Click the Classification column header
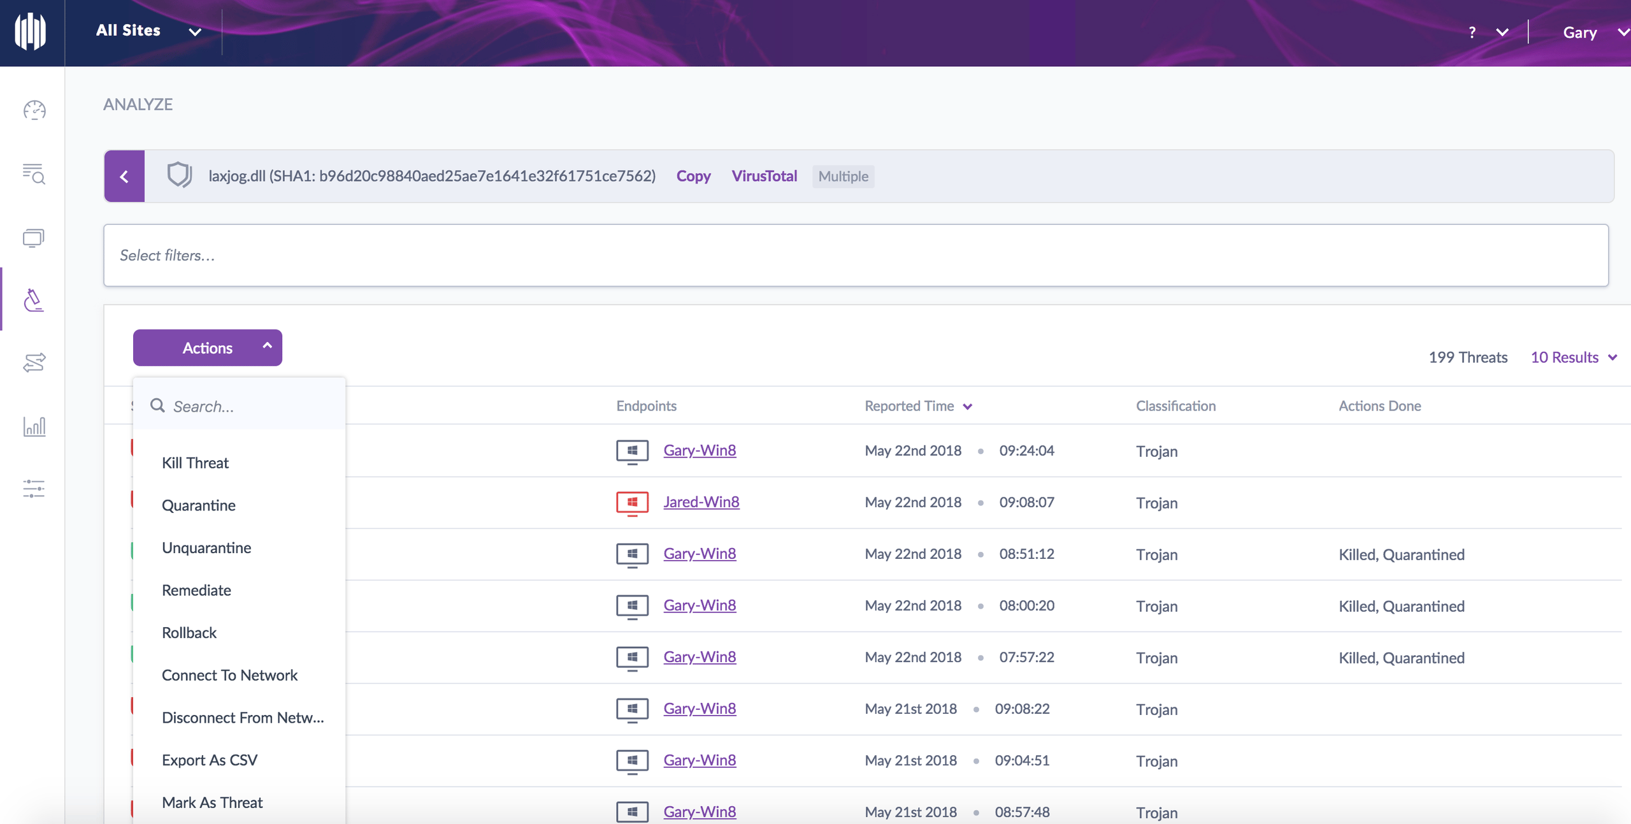1631x824 pixels. click(1175, 406)
